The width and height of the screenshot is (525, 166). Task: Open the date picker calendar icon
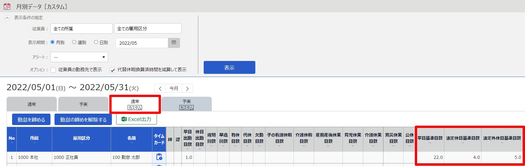point(174,43)
